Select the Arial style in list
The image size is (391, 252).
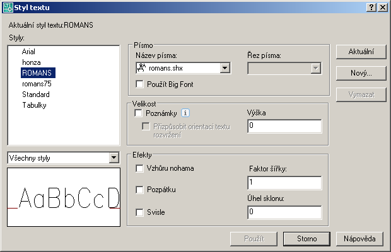[x=28, y=52]
